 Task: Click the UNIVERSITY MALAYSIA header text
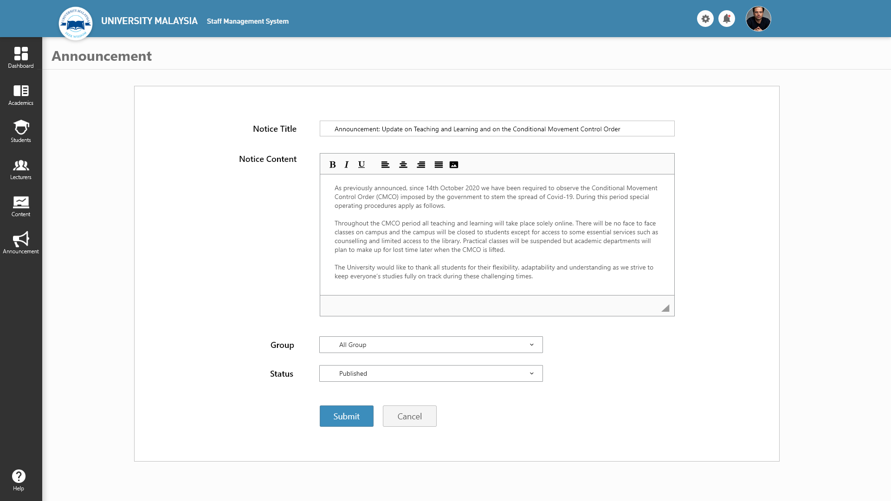pyautogui.click(x=149, y=21)
